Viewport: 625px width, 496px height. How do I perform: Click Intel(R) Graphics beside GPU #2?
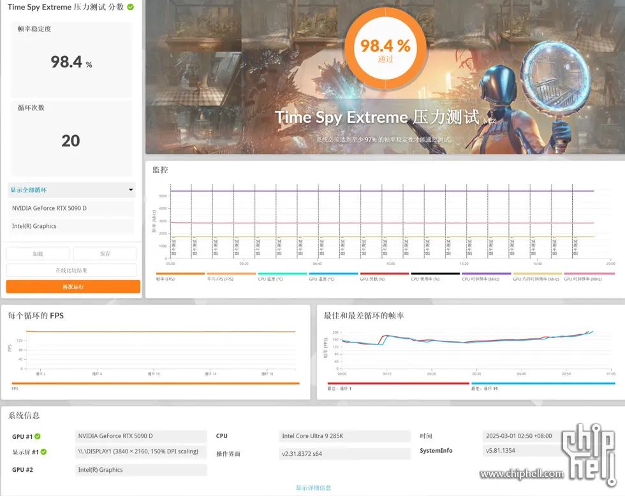coord(141,470)
